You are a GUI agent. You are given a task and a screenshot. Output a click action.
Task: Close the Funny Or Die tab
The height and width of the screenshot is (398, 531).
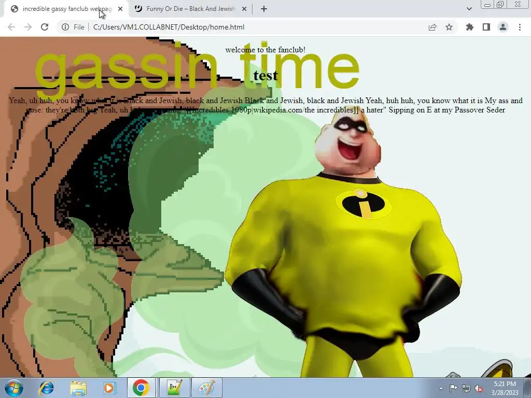[244, 9]
